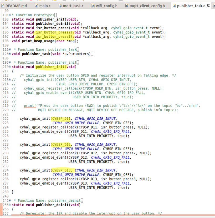Click highlighted 'CYBSP_D13' on line 234
Image resolution: width=215 pixels, height=218 pixels.
pyautogui.click(x=61, y=170)
